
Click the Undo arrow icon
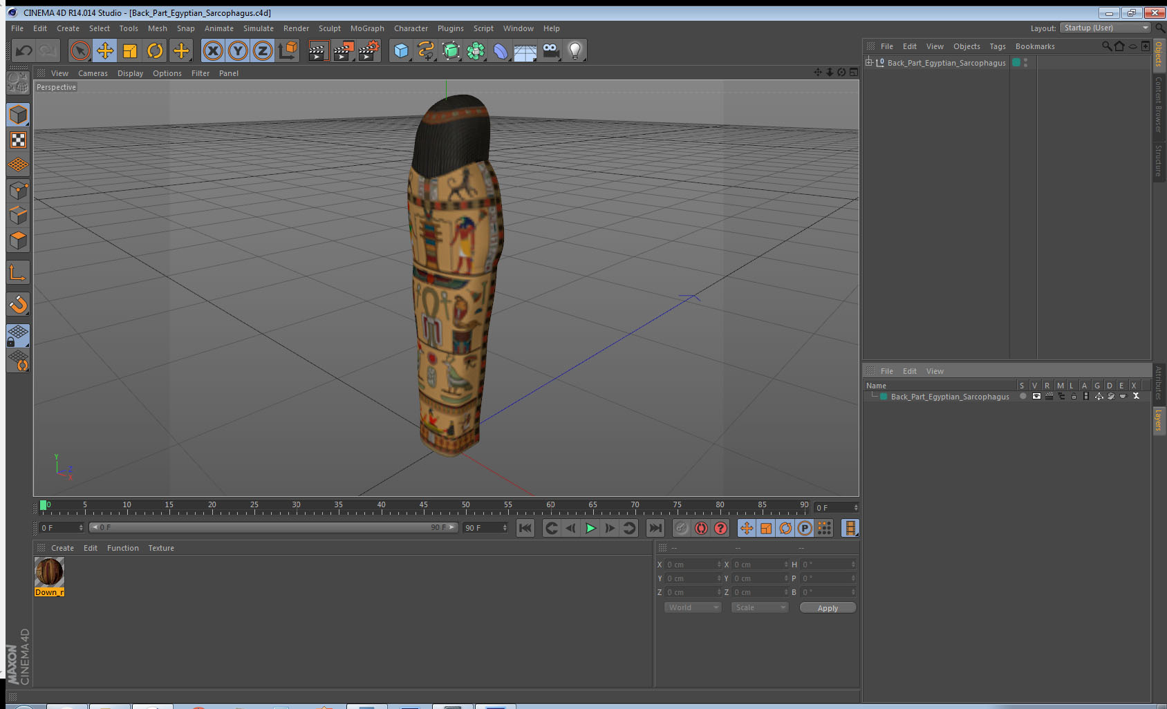(x=24, y=50)
